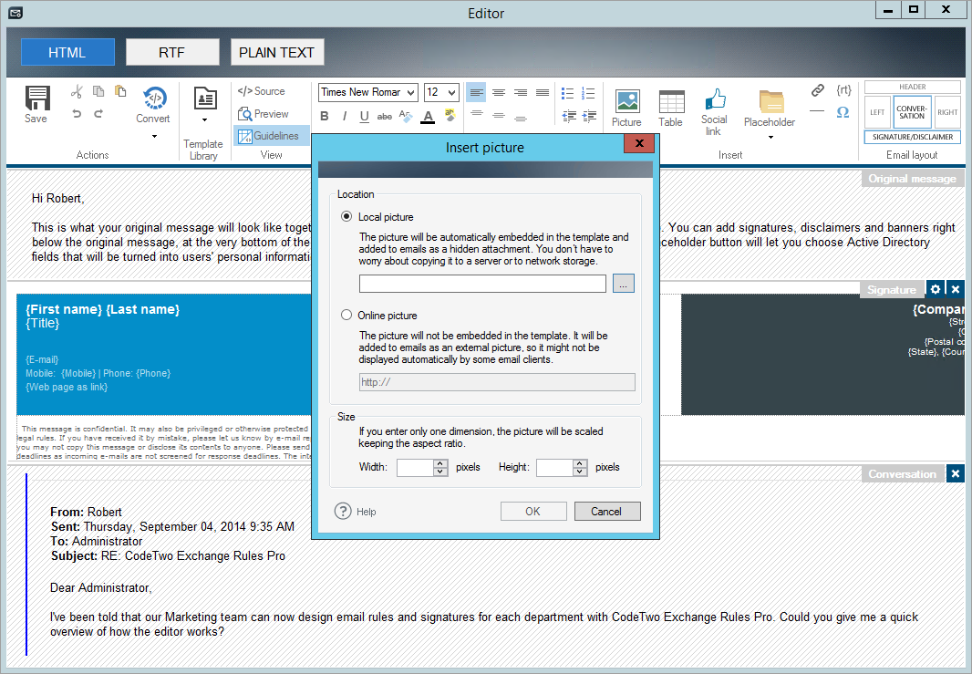
Task: Toggle Italic formatting
Action: pos(344,116)
